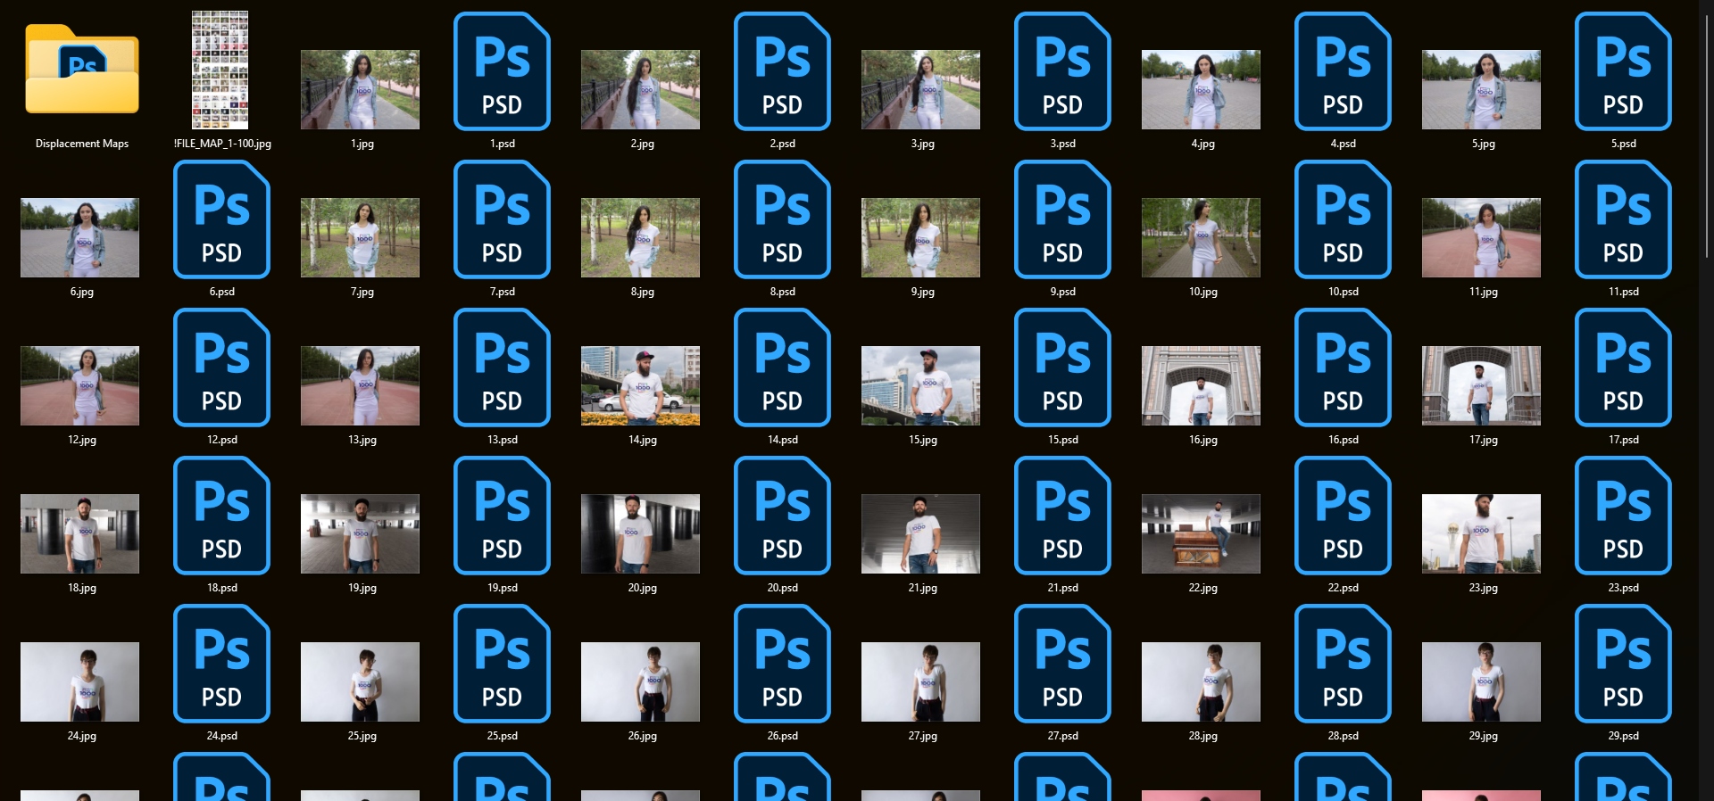Select the 14.psd file icon

coord(782,367)
